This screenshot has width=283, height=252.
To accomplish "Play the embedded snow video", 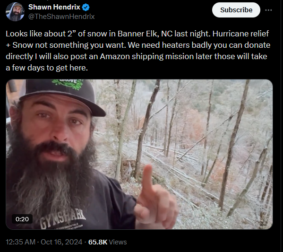I will (139, 155).
